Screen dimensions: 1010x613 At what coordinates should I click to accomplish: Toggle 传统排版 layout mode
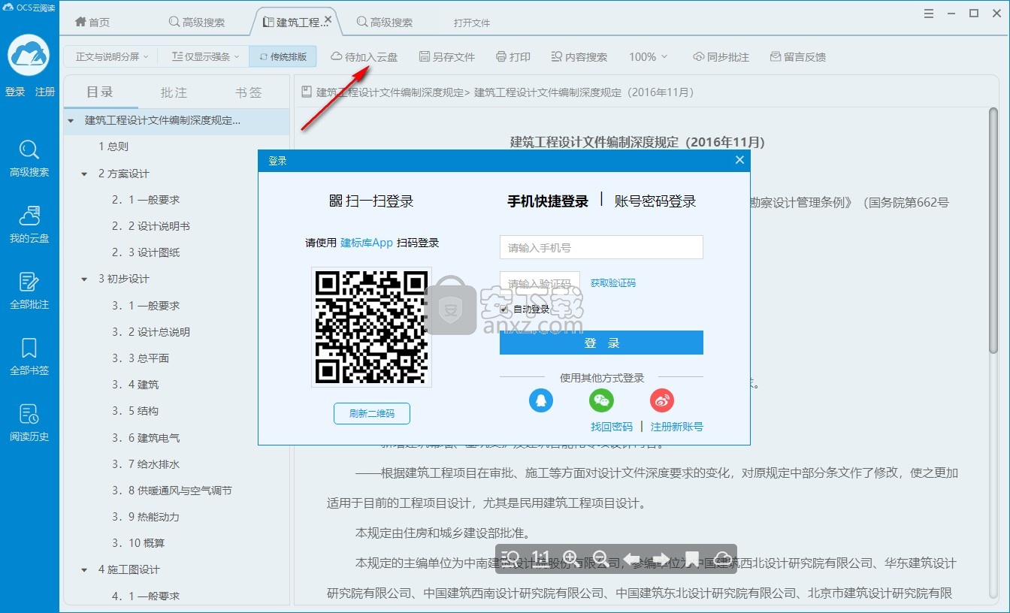283,56
